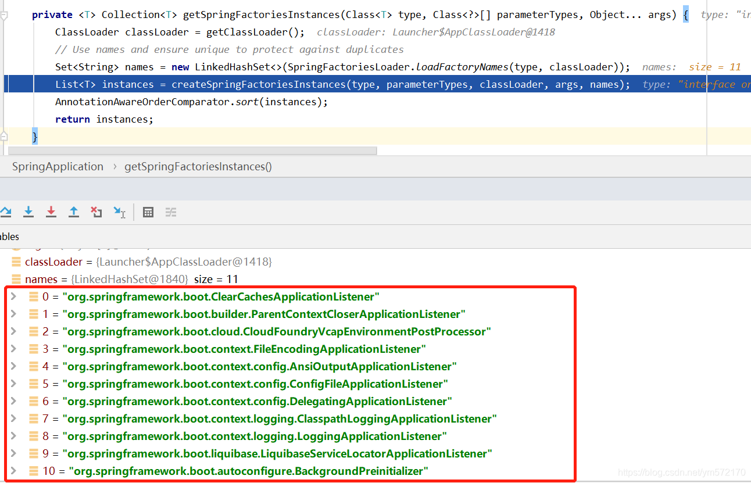The width and height of the screenshot is (751, 483).
Task: Expand entry 5 ConfigFileApplicationListener
Action: coord(15,384)
